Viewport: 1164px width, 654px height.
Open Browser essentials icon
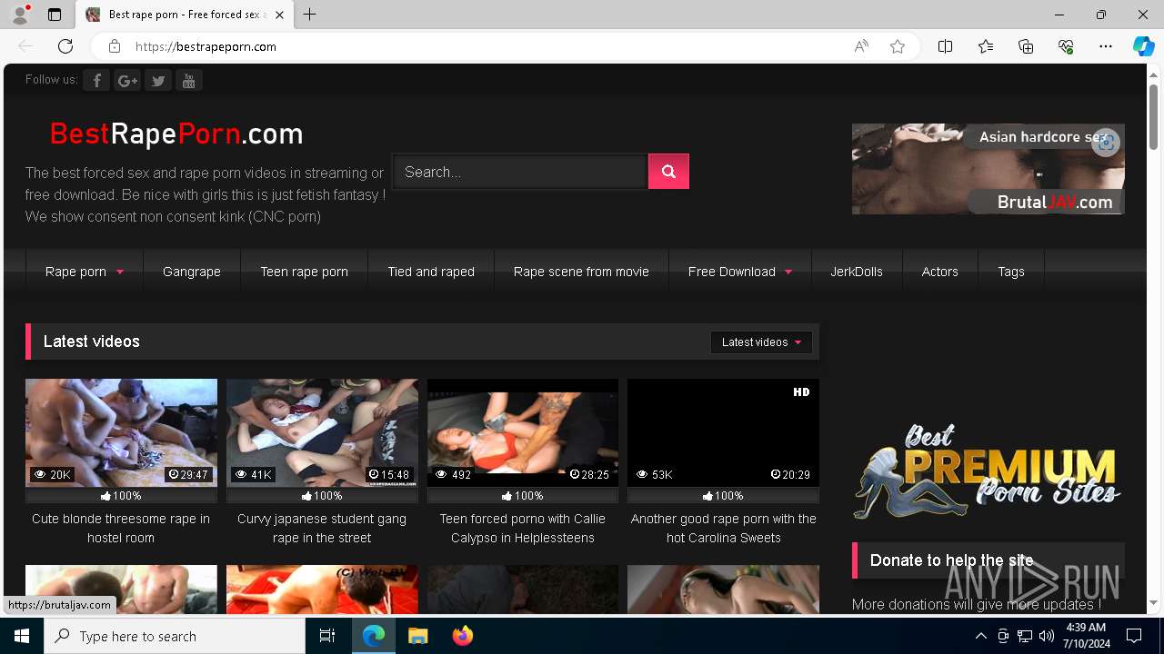(1066, 46)
